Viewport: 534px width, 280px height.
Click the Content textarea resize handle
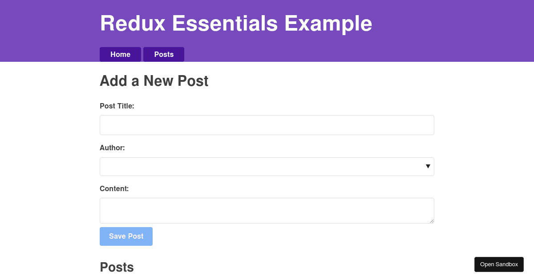click(431, 220)
